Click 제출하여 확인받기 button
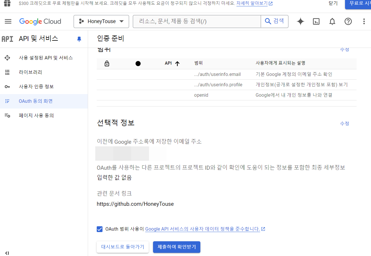The width and height of the screenshot is (371, 256). [x=177, y=247]
